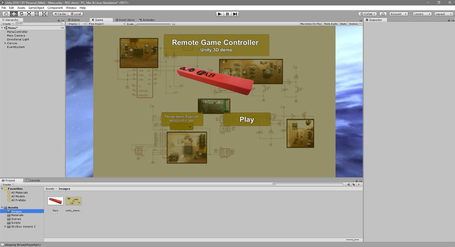The image size is (455, 247).
Task: Open Layout dropdown
Action: point(443,14)
